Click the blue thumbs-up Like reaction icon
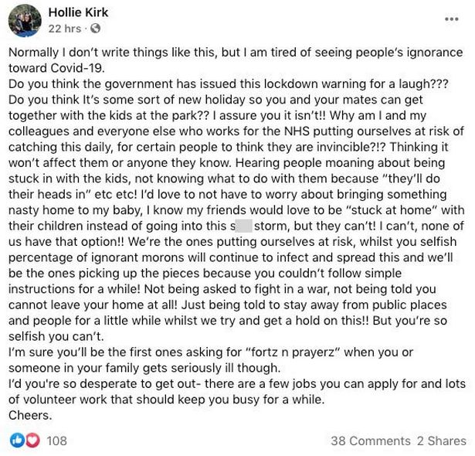 [15, 441]
